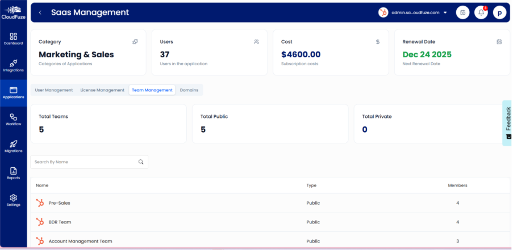The image size is (513, 250).
Task: Click the Total Public card
Action: [270, 124]
